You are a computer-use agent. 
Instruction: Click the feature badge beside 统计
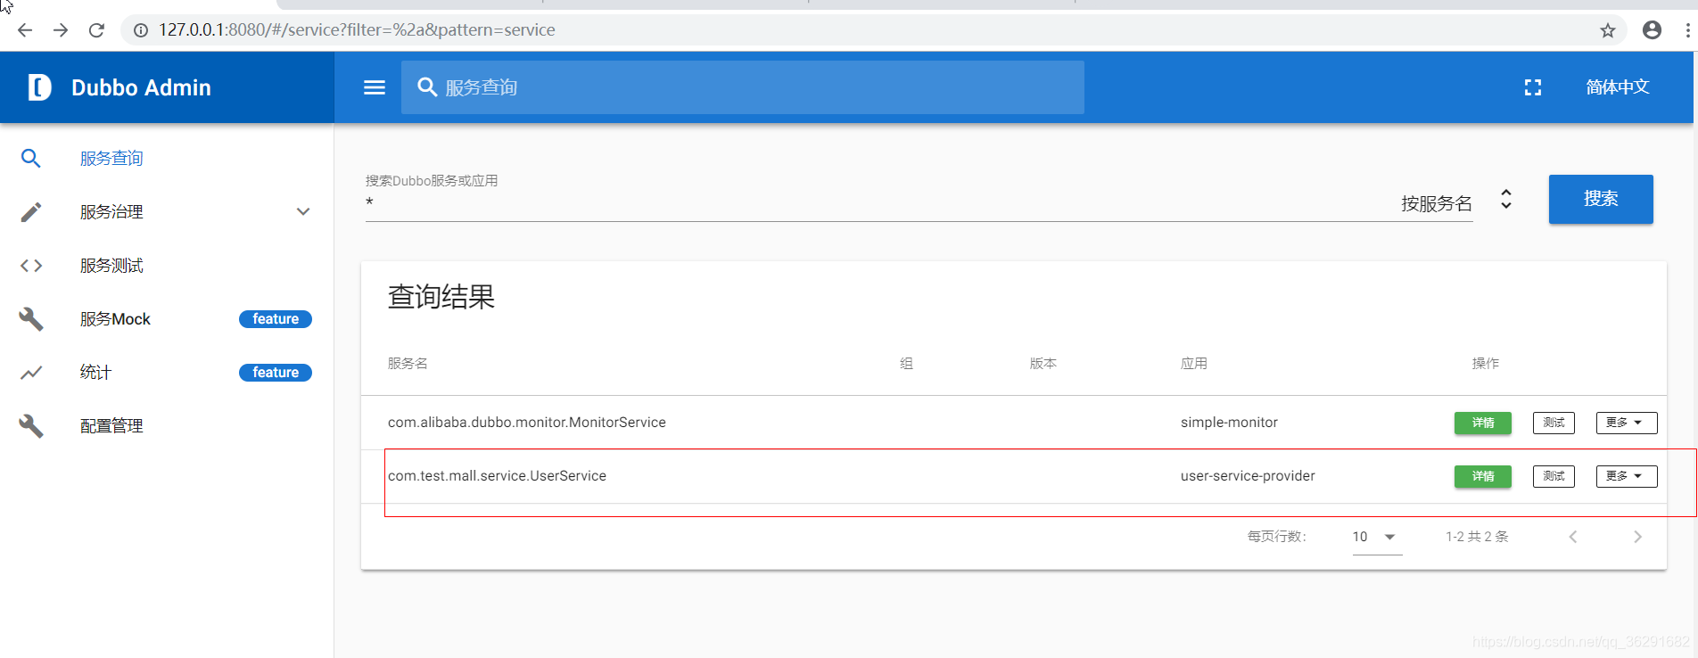coord(276,373)
